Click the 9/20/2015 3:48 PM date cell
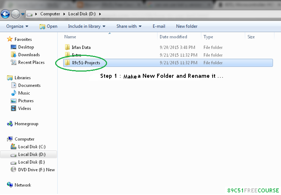Viewport: 281px width, 195px height. (177, 47)
